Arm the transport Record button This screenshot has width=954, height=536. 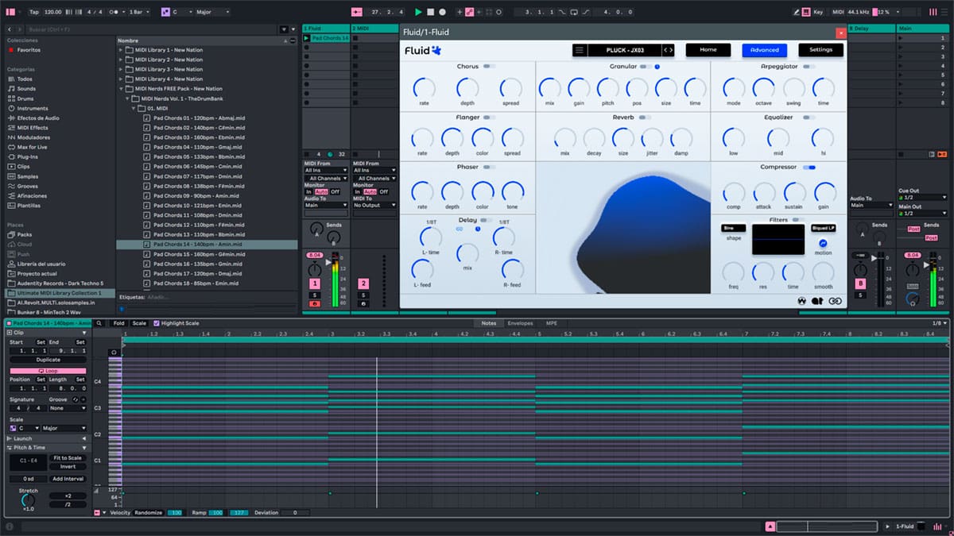442,12
